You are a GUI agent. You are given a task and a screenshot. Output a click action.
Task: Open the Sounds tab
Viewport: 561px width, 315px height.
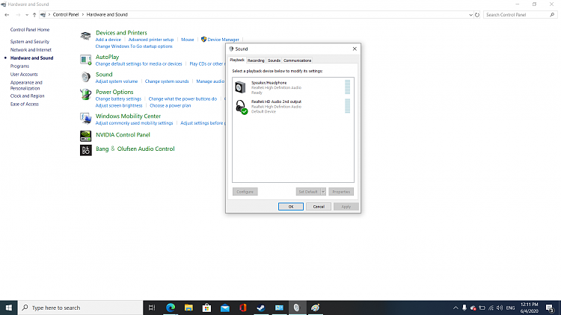coord(274,60)
